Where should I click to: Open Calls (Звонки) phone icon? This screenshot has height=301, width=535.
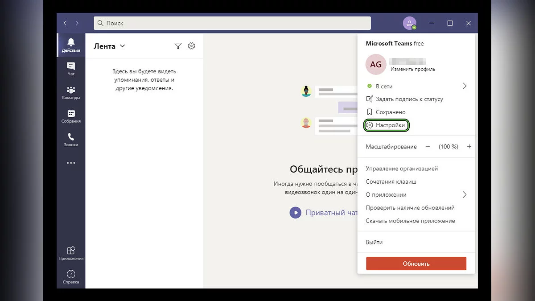71,140
